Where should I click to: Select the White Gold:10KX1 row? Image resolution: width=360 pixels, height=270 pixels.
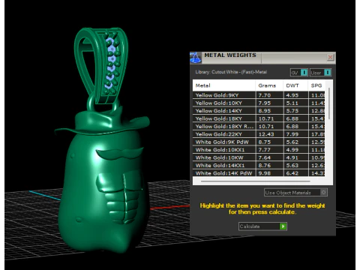pos(259,150)
